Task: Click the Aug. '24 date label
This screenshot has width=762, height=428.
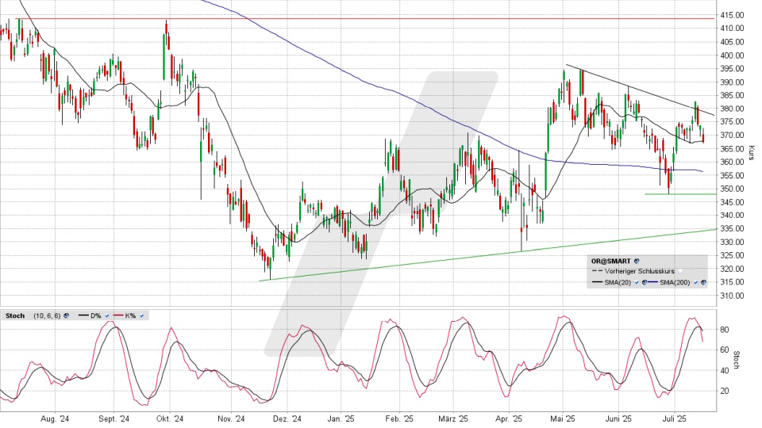Action: 55,418
